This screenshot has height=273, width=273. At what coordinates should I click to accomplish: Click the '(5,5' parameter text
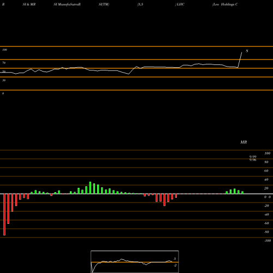point(140,4)
